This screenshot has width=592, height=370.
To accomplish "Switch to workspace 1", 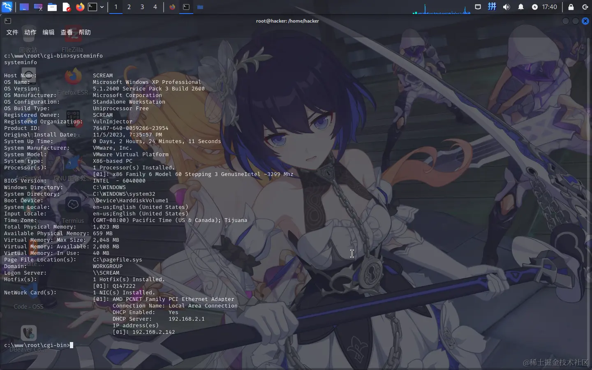I will [x=116, y=7].
